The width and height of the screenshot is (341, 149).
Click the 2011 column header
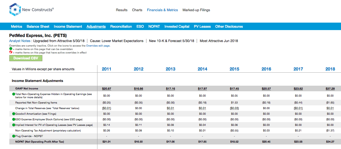[x=106, y=69]
